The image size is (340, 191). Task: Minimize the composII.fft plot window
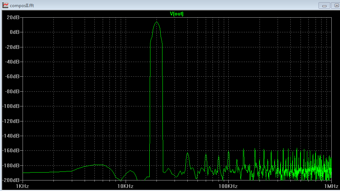point(324,6)
